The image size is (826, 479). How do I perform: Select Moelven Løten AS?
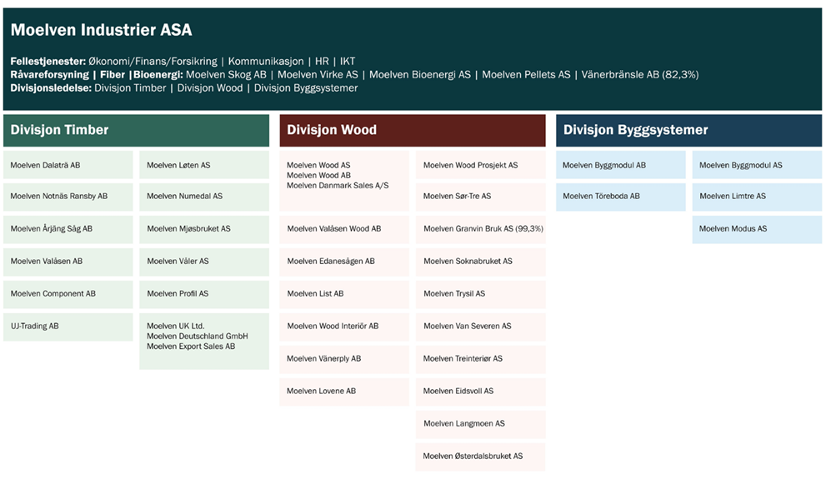204,165
